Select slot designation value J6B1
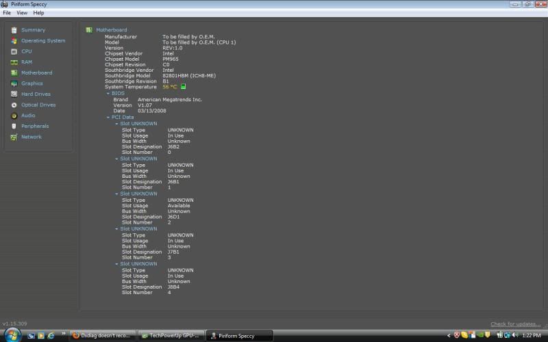 point(173,182)
